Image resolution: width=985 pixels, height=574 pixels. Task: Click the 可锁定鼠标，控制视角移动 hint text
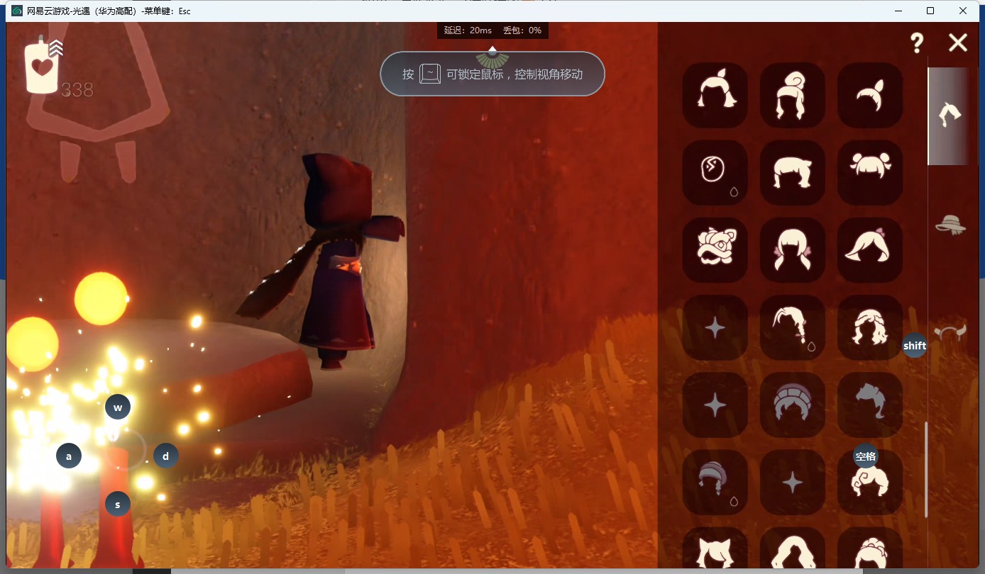point(514,74)
